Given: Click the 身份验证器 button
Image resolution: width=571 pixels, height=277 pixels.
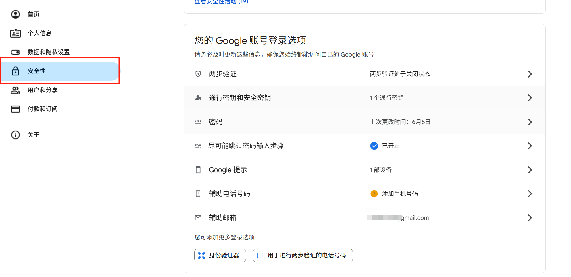Looking at the screenshot, I should click(x=220, y=255).
